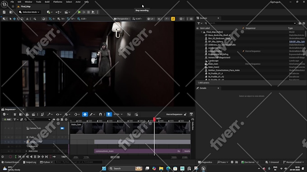Click the Sequencer lock icon beside HorrorSequence
This screenshot has height=172, width=307.
[185, 114]
